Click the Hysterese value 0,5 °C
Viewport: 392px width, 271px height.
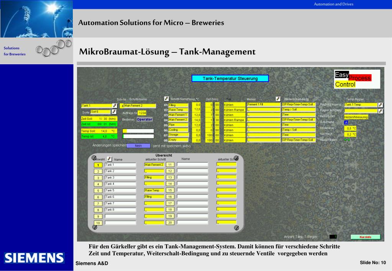[350, 128]
